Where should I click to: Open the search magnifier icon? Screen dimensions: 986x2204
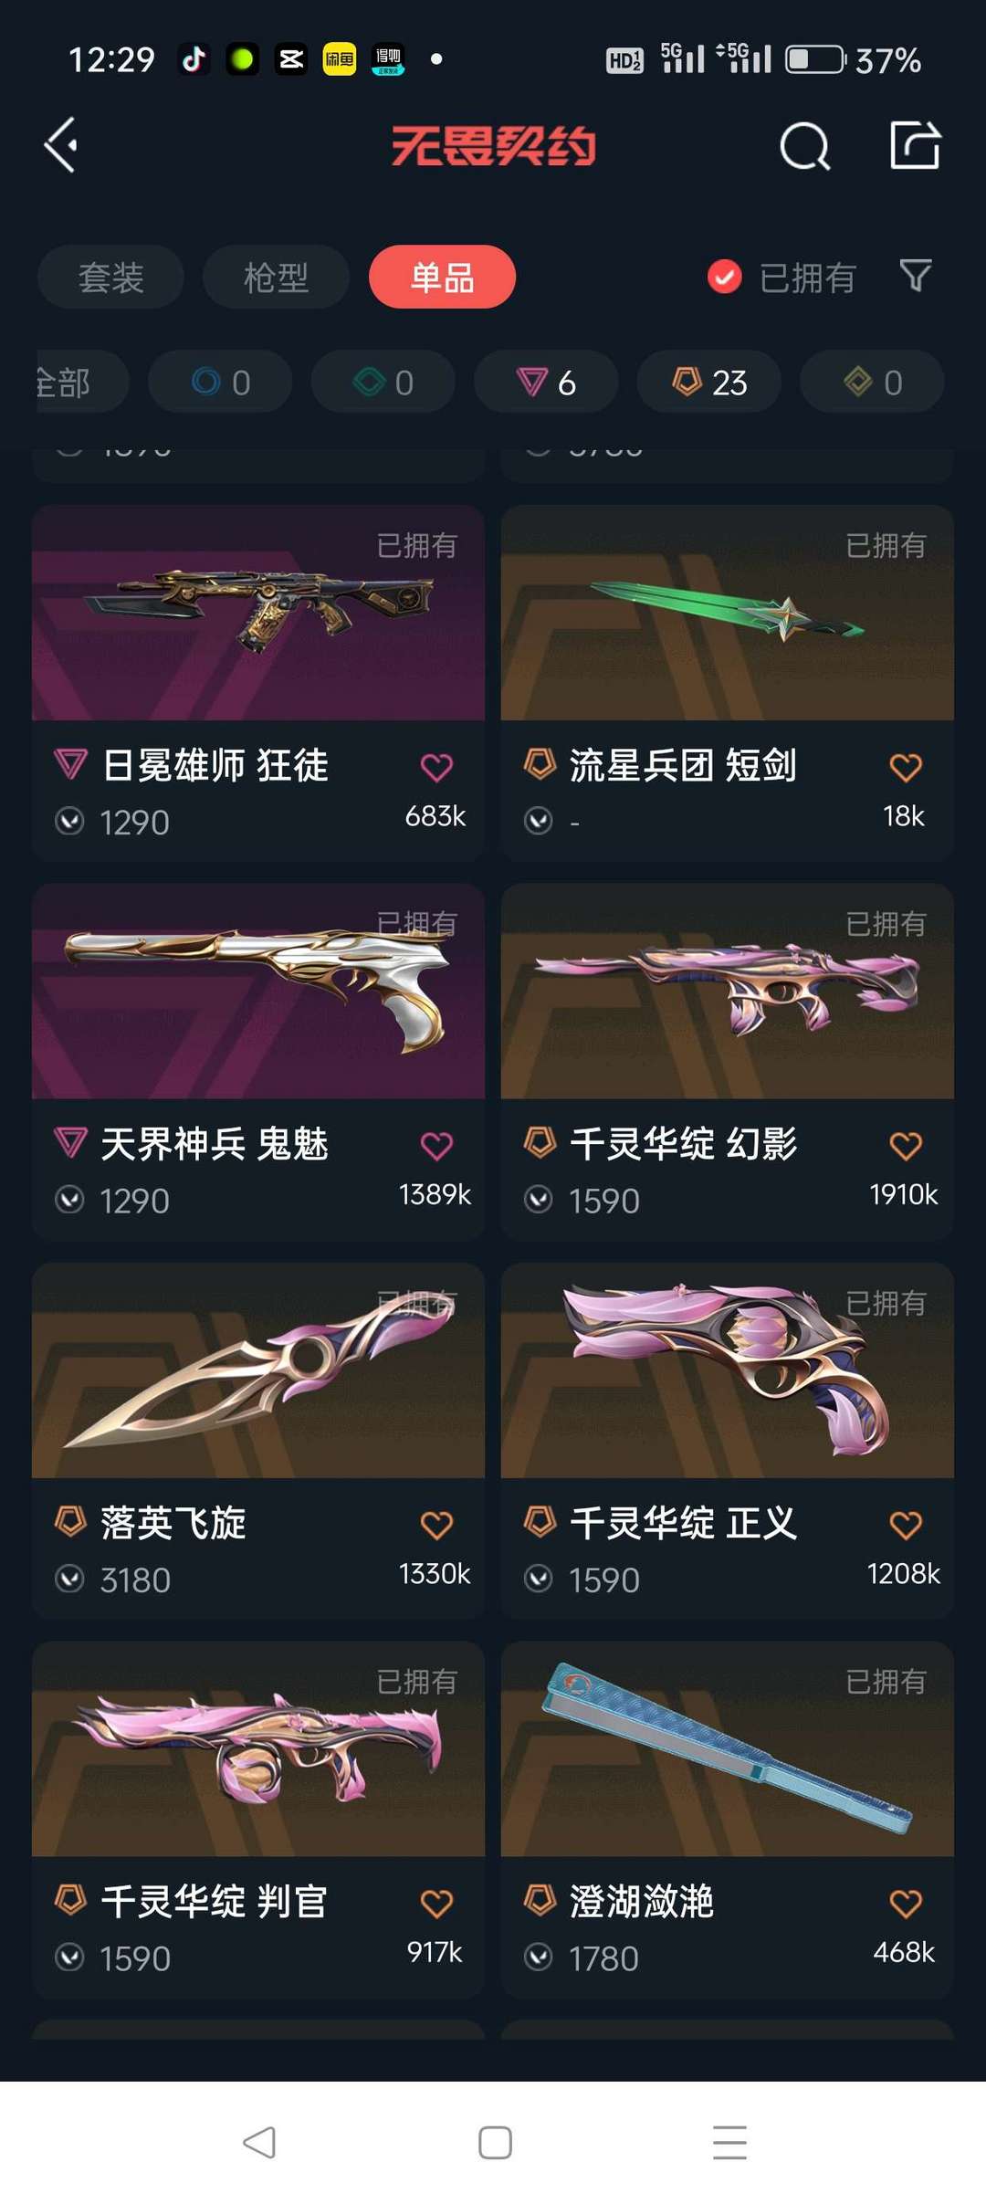(804, 146)
